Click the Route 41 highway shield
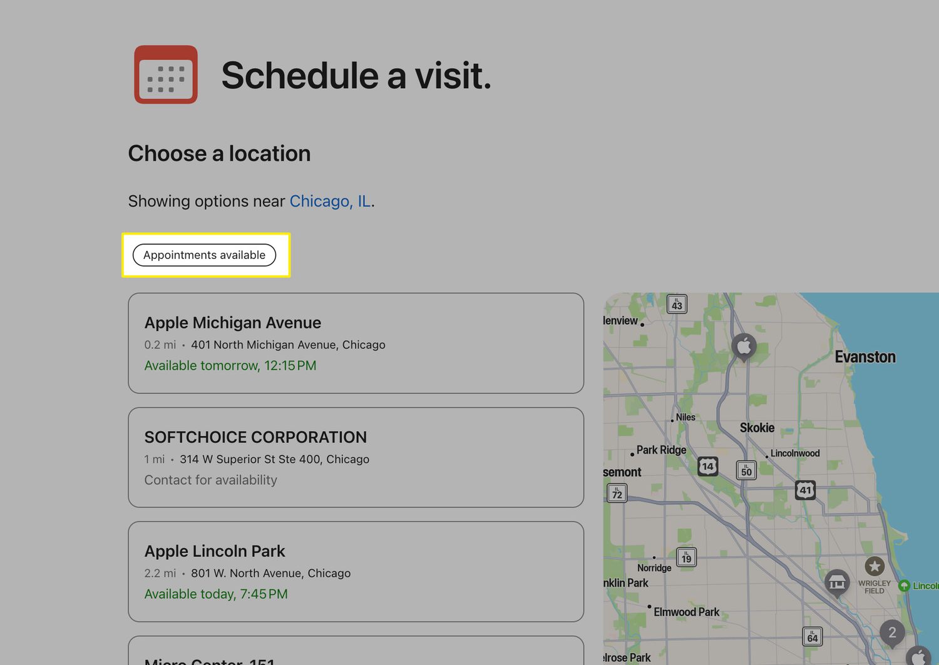939x665 pixels. click(x=806, y=490)
